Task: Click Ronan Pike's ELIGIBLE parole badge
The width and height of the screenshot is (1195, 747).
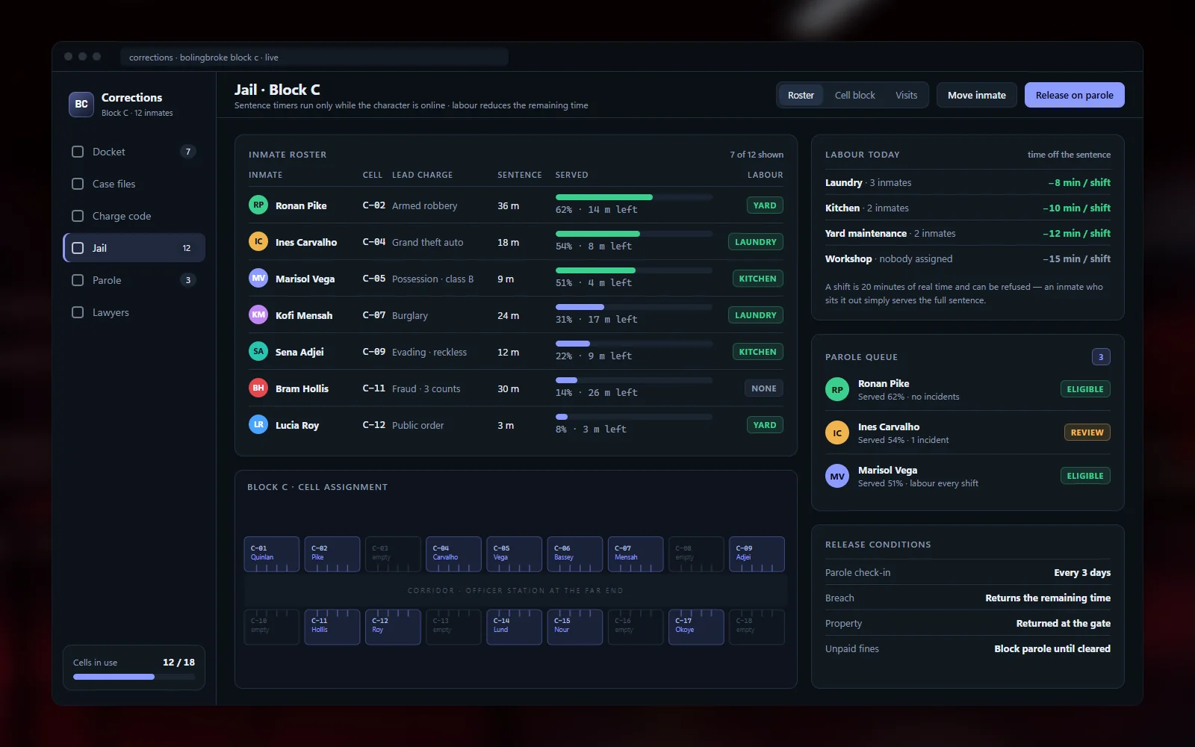Action: tap(1085, 389)
